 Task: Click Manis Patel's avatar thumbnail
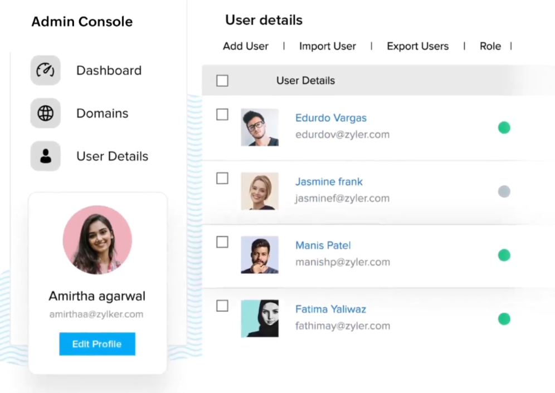(x=260, y=255)
